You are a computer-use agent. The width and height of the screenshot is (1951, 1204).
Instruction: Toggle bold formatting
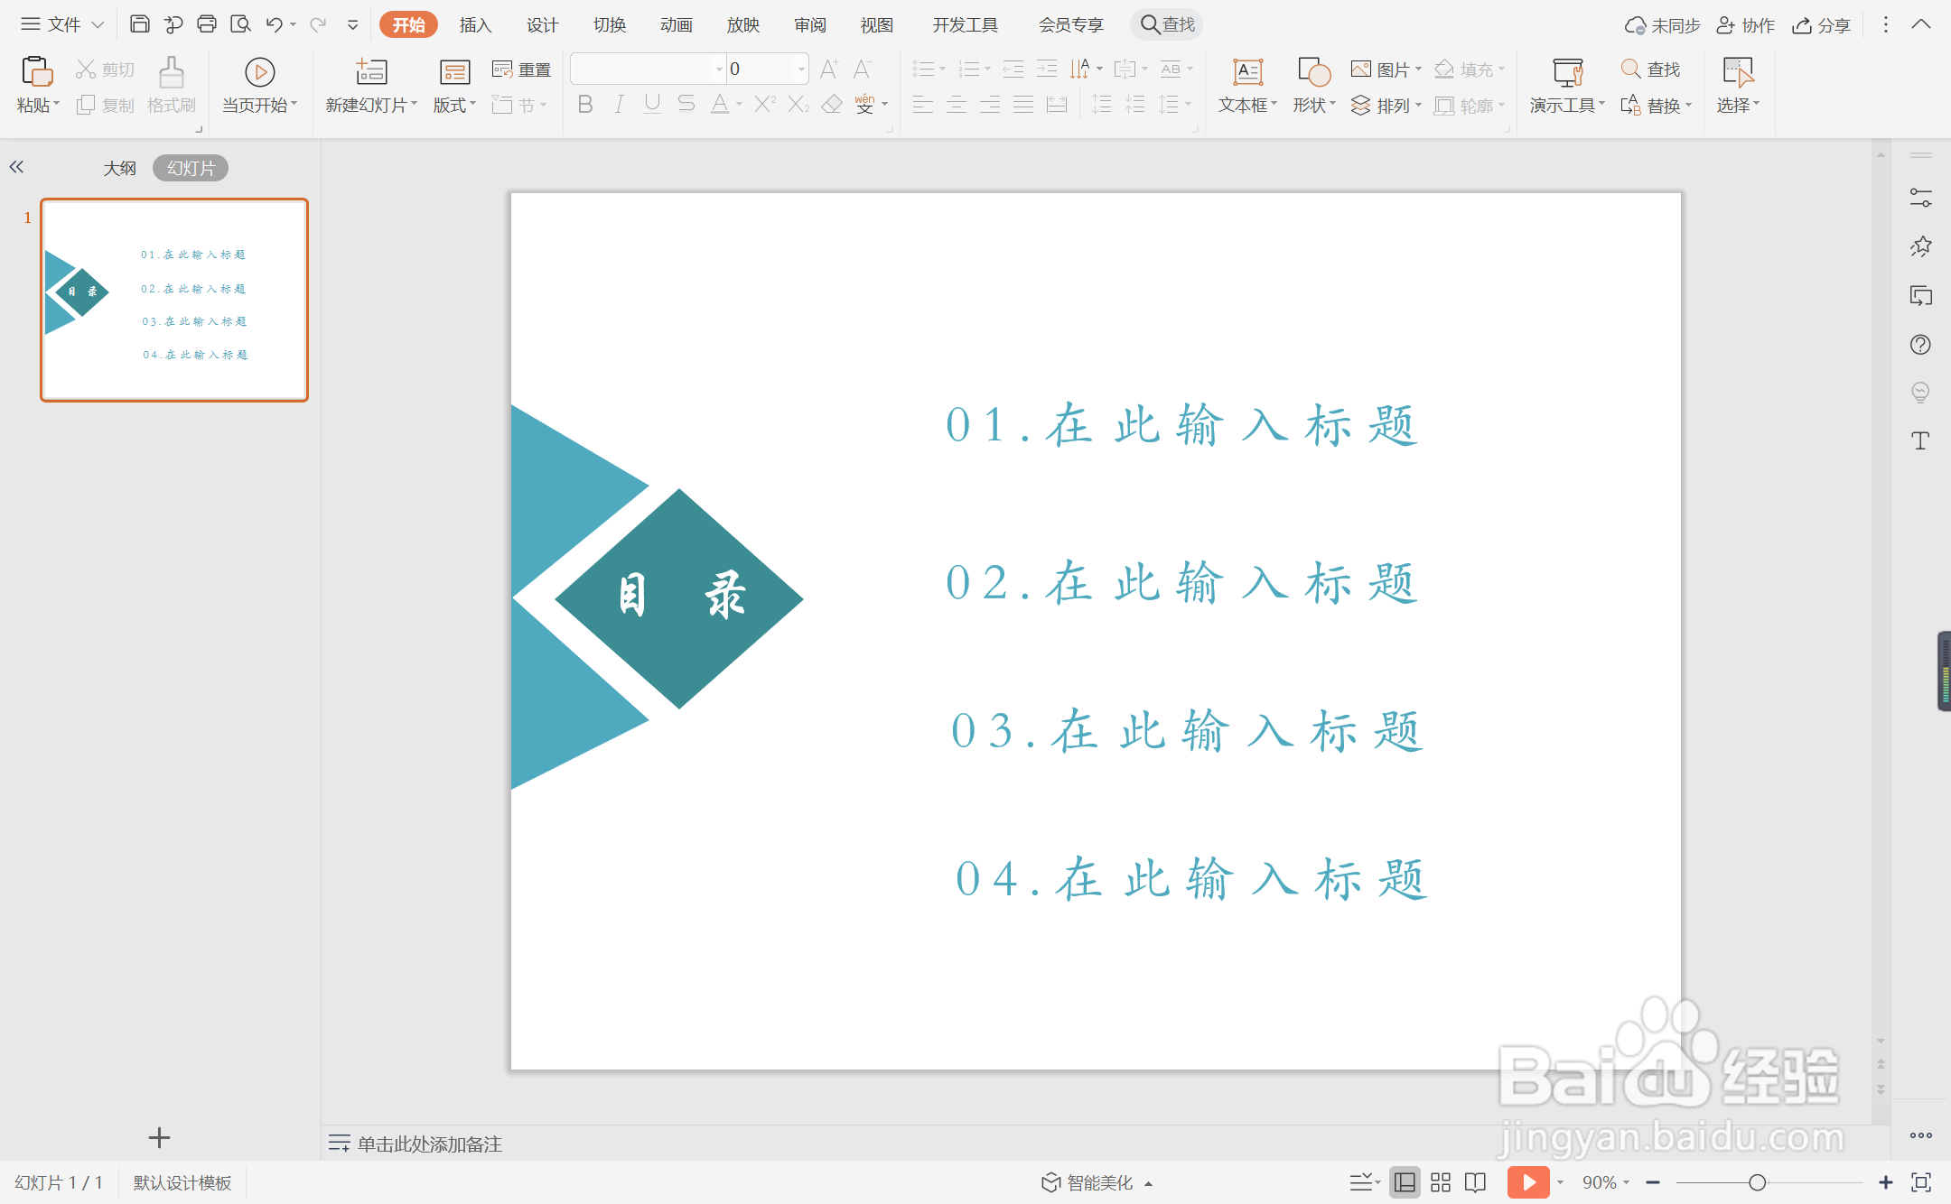coord(585,105)
